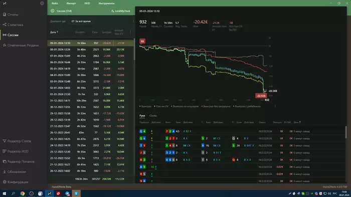Image resolution: width=351 pixels, height=197 pixels.
Task: Sort sessions by Дата column
Action: pyautogui.click(x=54, y=32)
